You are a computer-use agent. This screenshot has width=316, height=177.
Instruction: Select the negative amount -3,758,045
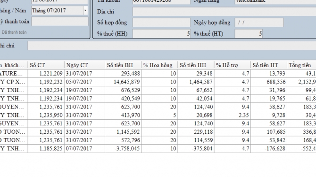123,148
